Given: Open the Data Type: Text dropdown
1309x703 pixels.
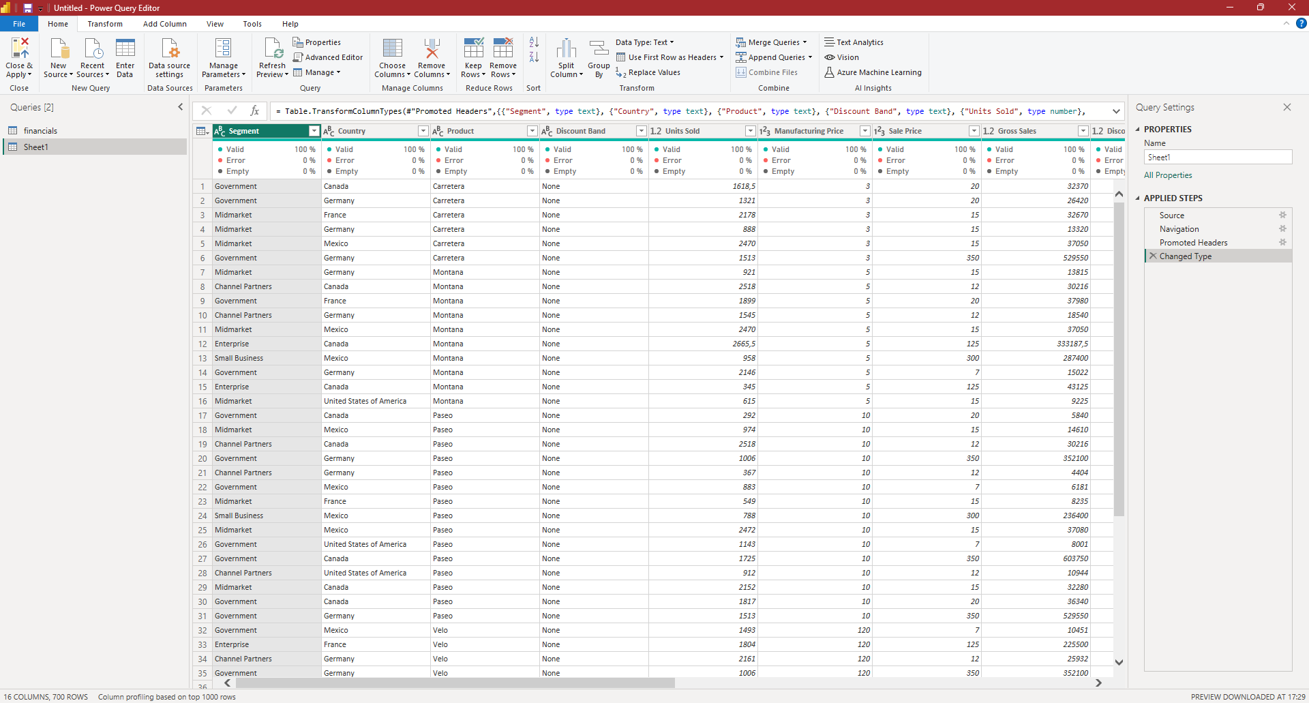Looking at the screenshot, I should [x=644, y=42].
